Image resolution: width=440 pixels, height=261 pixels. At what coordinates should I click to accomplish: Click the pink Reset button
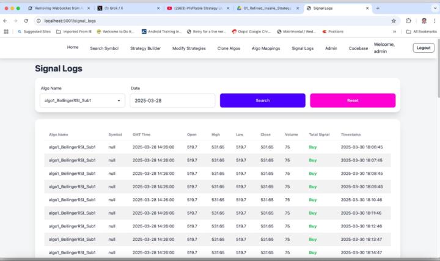pos(353,100)
